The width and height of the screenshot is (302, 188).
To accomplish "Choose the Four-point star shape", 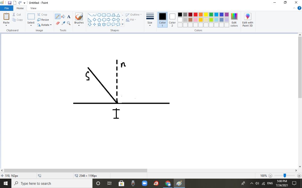I will point(94,24).
